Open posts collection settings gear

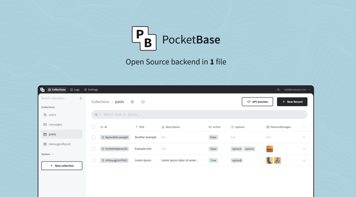pos(132,102)
